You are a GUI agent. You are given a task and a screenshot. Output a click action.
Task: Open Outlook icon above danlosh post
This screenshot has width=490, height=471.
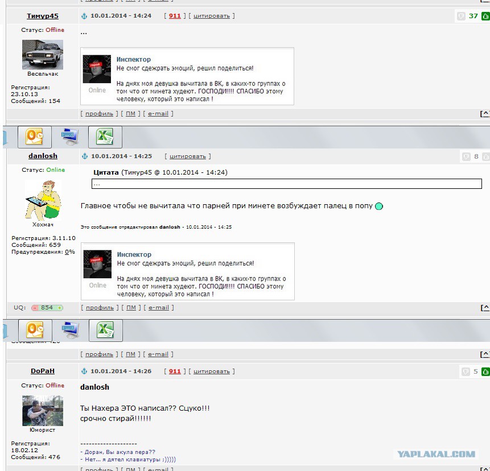35,137
